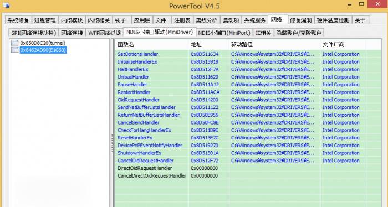The image size is (388, 207).
Task: Maximize the PowerTool window
Action: pyautogui.click(x=361, y=4)
